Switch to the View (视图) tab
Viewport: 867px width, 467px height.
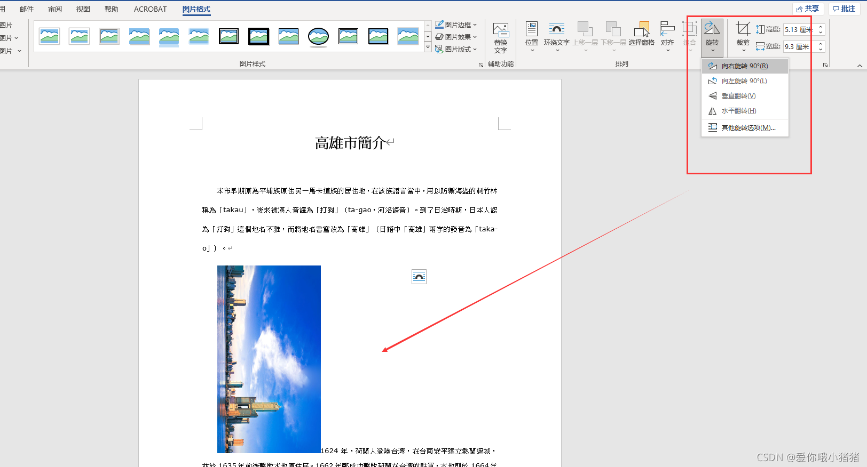(x=83, y=9)
